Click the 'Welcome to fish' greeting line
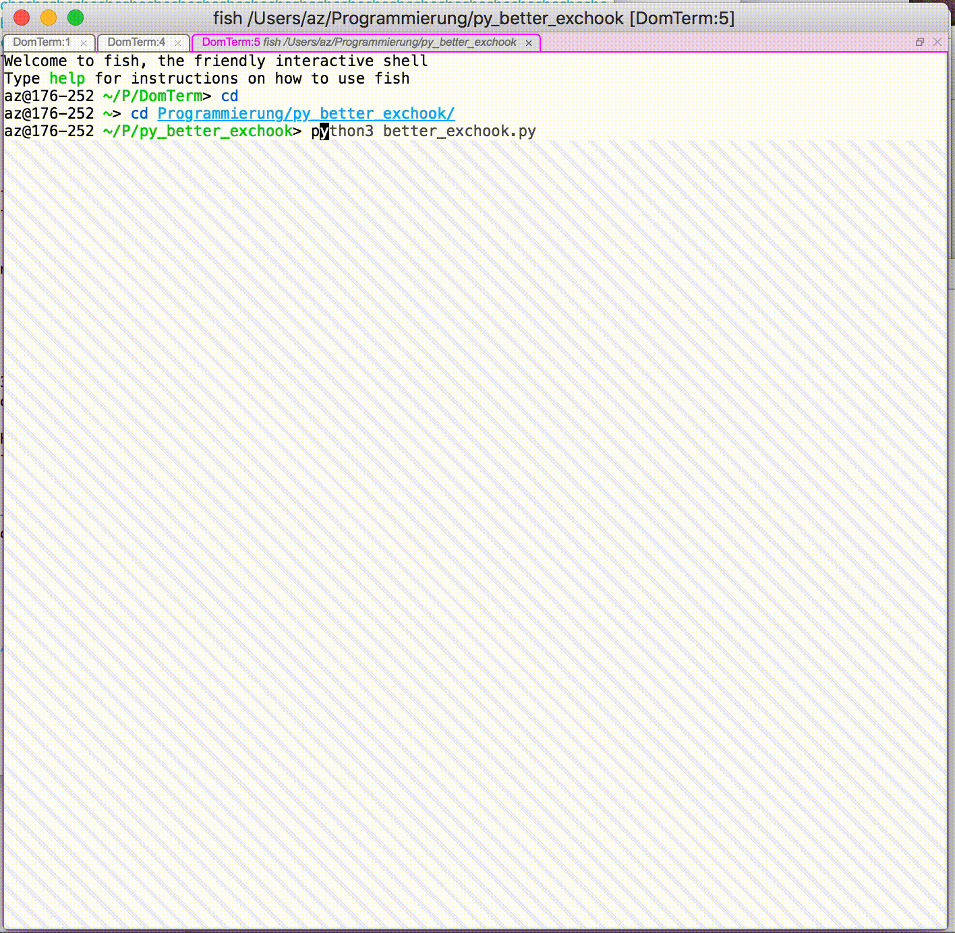 [216, 61]
